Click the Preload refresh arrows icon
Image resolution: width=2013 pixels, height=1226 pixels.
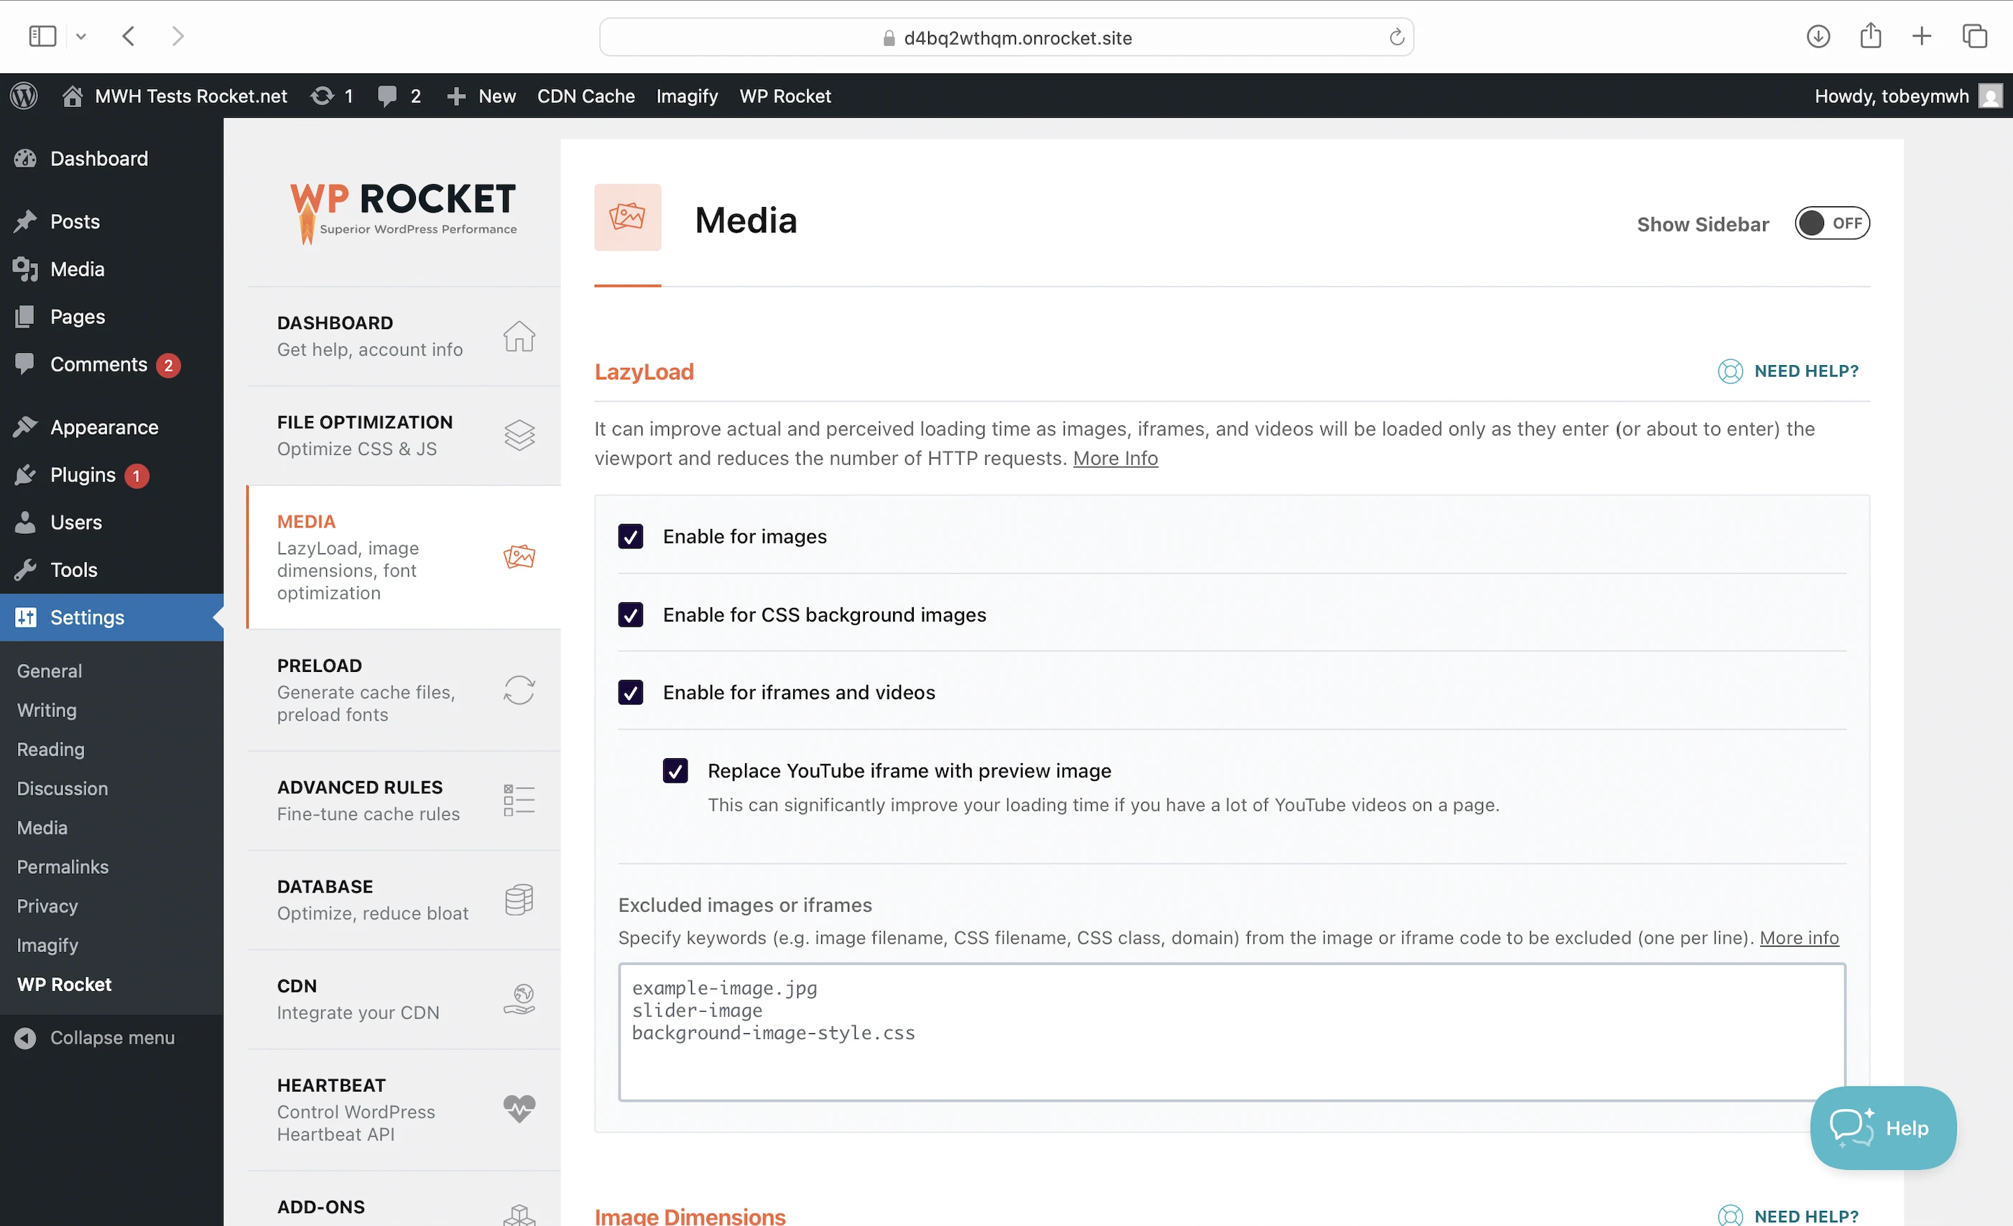[519, 690]
